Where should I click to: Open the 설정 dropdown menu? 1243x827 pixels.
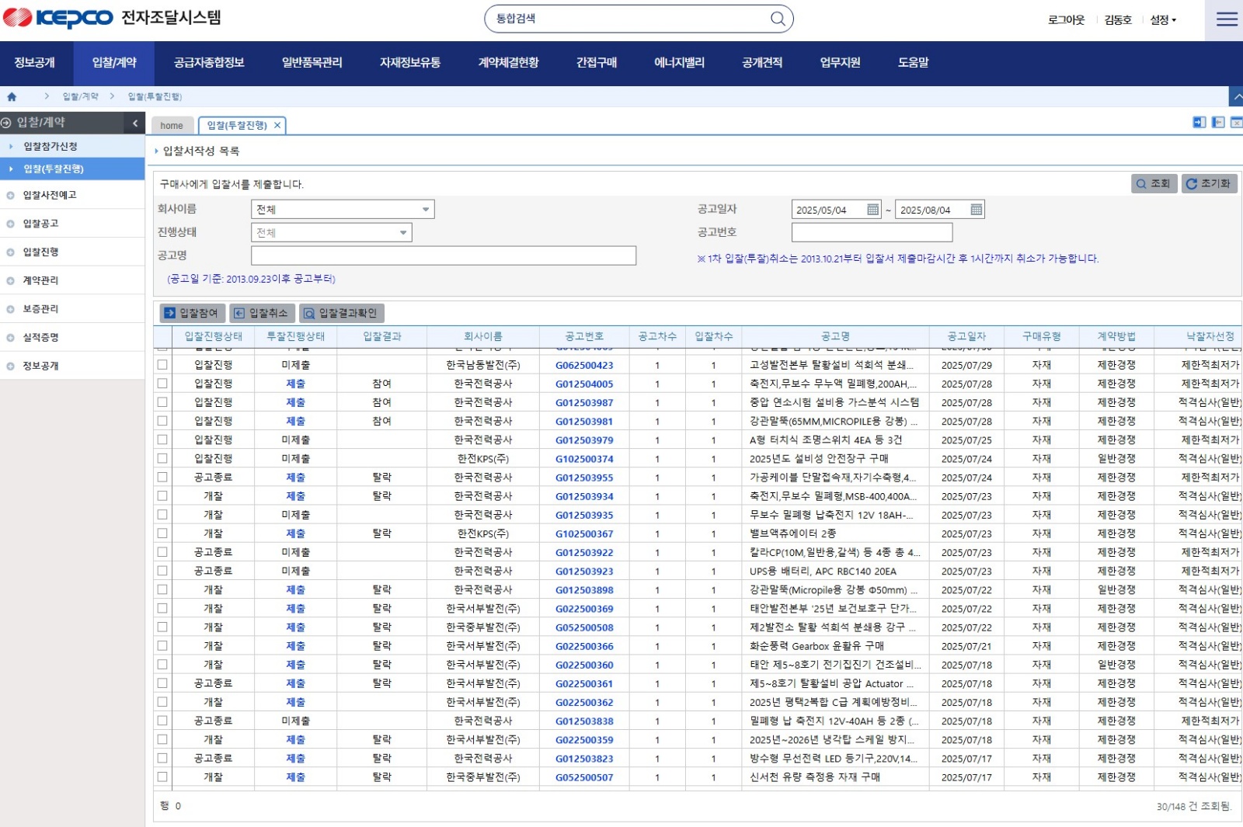pyautogui.click(x=1163, y=20)
